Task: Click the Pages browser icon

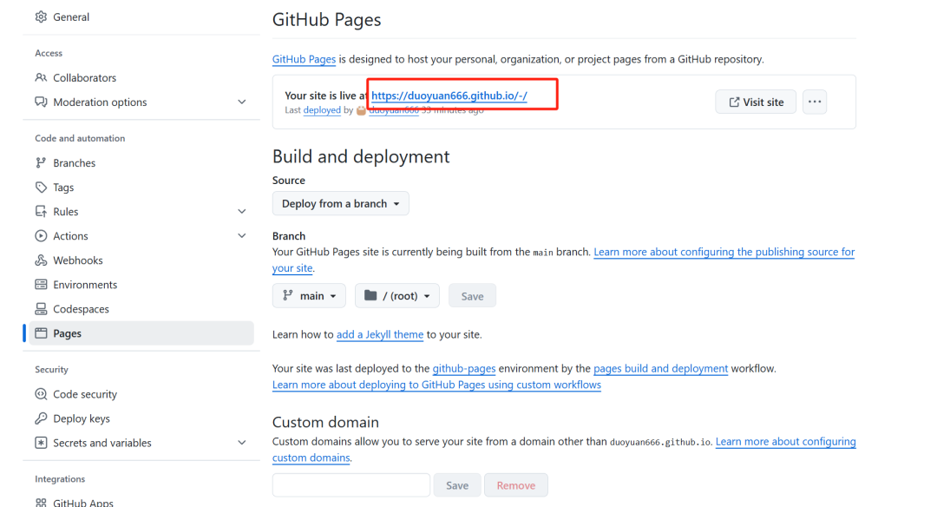Action: (x=41, y=333)
